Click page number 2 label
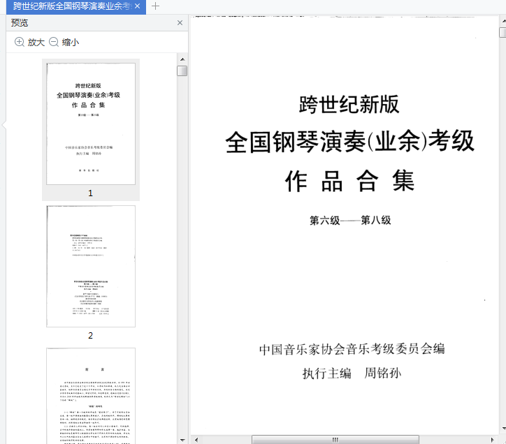Viewport: 506px width, 444px height. pos(90,336)
